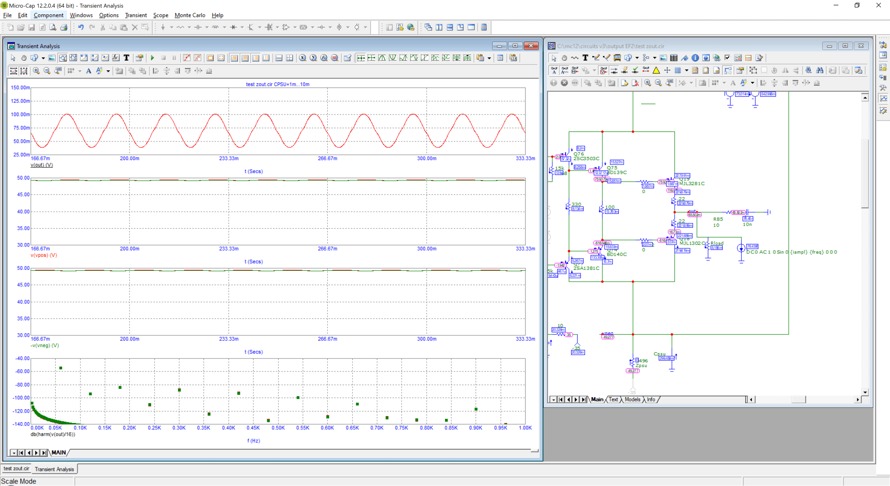
Task: Switch to the Text tab in schematic window
Action: [x=613, y=400]
